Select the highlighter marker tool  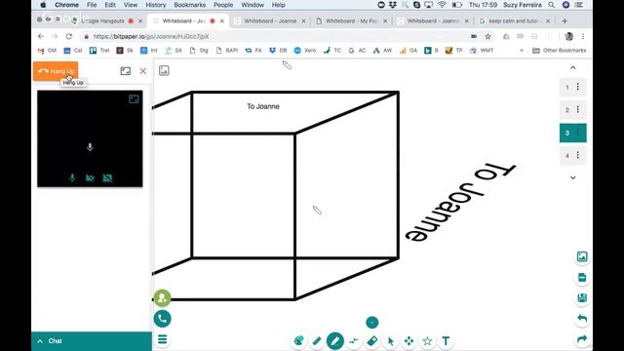(317, 340)
